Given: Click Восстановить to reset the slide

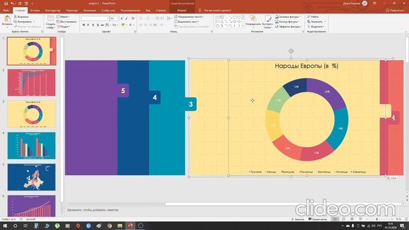Looking at the screenshot, I should point(66,22).
